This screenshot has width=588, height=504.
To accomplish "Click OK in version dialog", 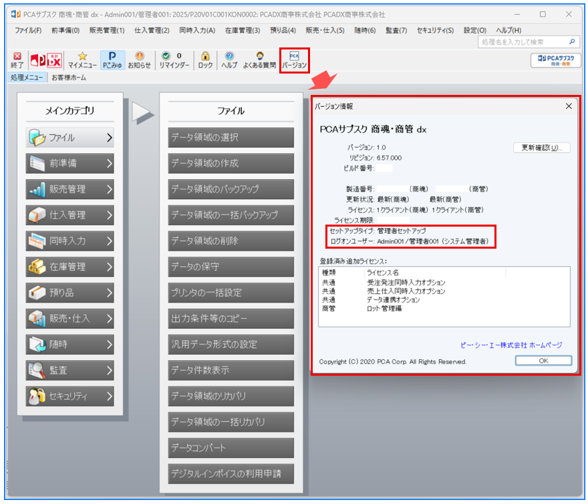I will tap(543, 361).
